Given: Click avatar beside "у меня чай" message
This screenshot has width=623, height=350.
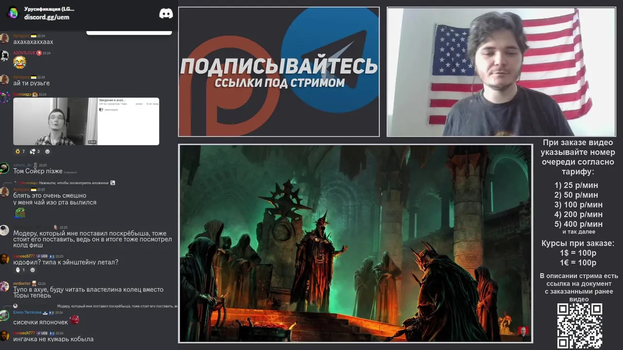Looking at the screenshot, I should tap(4, 192).
